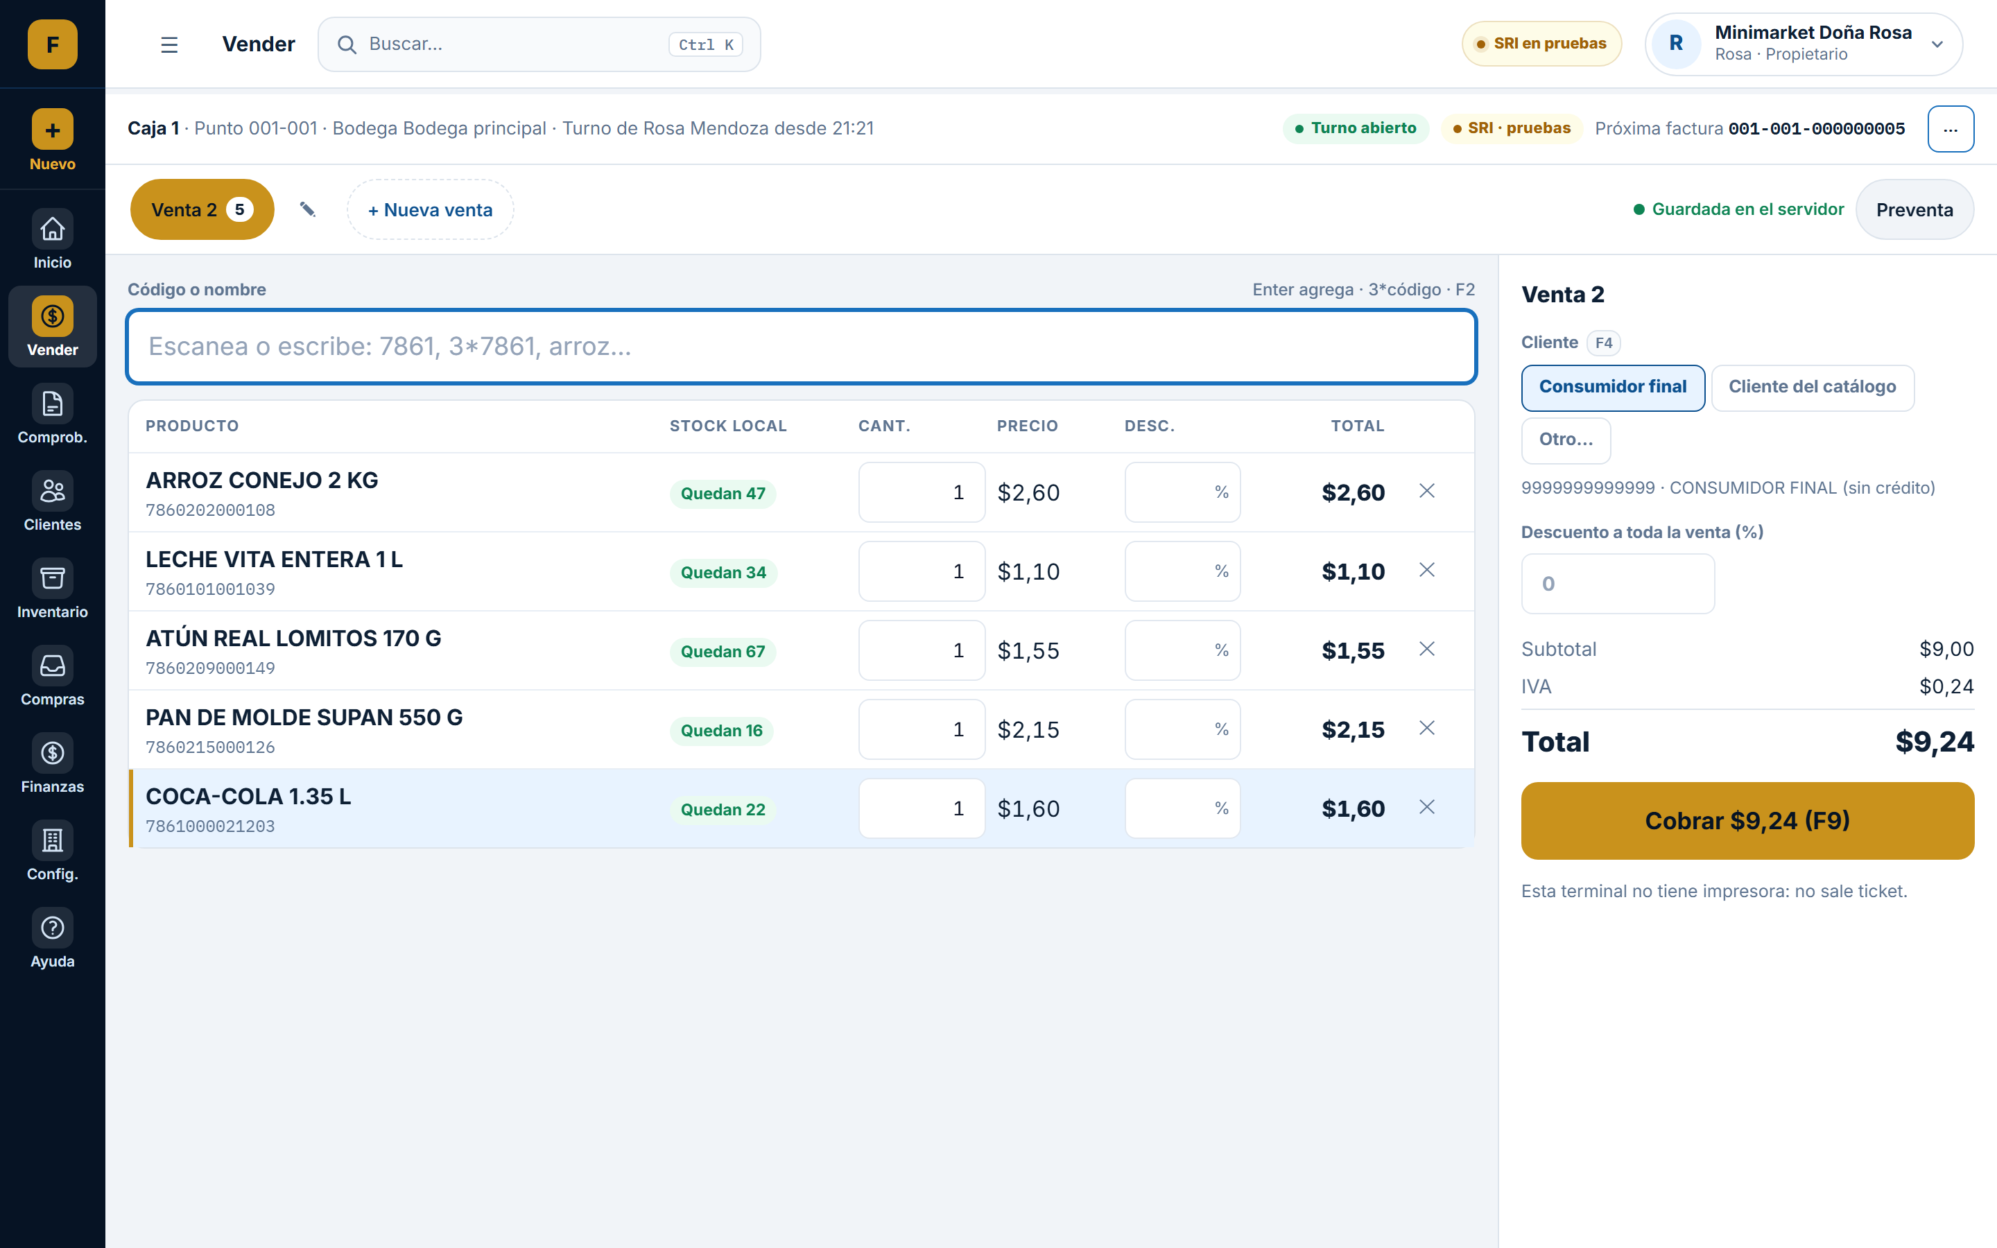1997x1248 pixels.
Task: Click the Quedan 67 stock badge
Action: pos(722,652)
